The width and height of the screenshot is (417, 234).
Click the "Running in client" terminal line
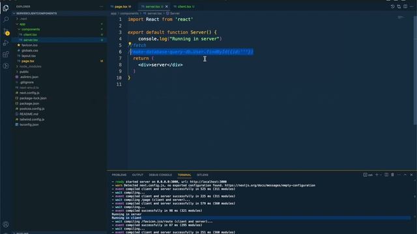pos(126,218)
